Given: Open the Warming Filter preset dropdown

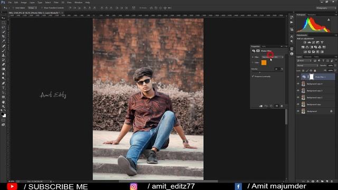Looking at the screenshot, I should (x=273, y=57).
